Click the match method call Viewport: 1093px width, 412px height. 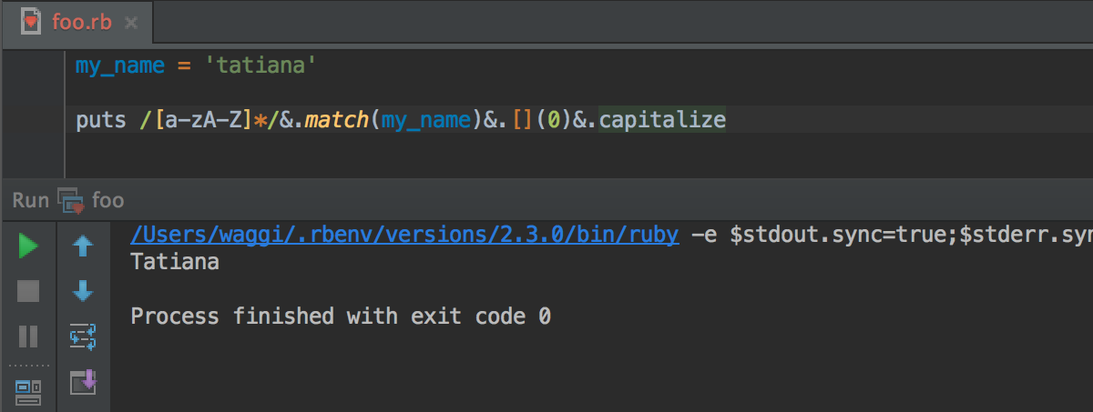click(x=337, y=120)
